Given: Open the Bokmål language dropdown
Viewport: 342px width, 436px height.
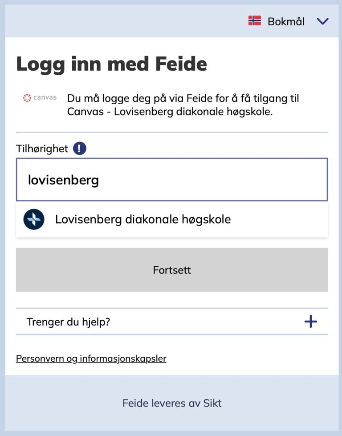Looking at the screenshot, I should [285, 21].
